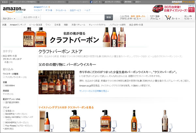Check the 宝酒造 (3) brand checkbox
The width and height of the screenshot is (196, 133).
click(x=4, y=111)
